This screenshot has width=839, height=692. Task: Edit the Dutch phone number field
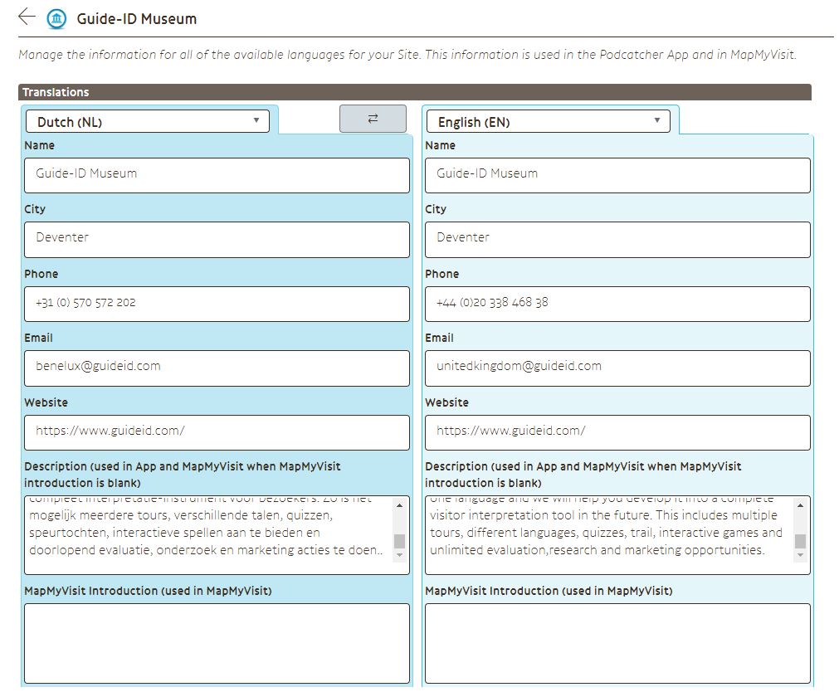point(217,304)
